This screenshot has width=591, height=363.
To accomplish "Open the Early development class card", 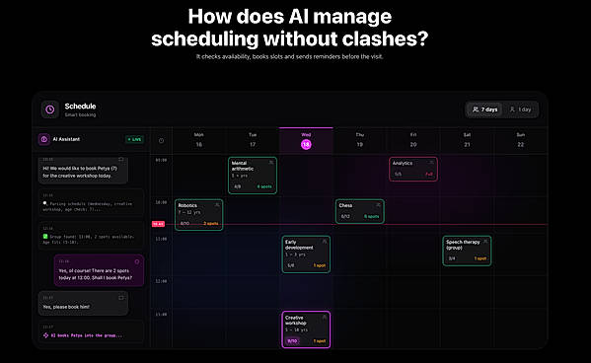I will 306,254.
